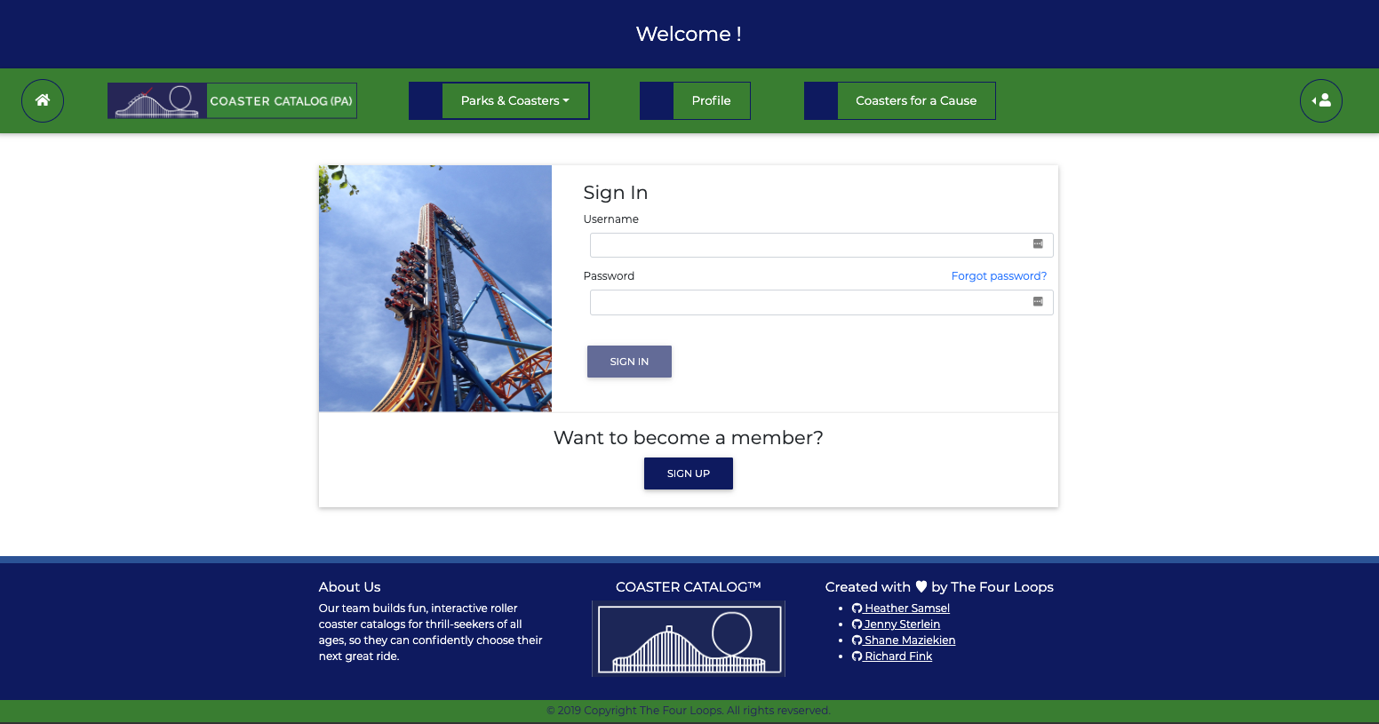This screenshot has height=724, width=1379.
Task: Click the user login icon at top right
Action: click(x=1321, y=100)
